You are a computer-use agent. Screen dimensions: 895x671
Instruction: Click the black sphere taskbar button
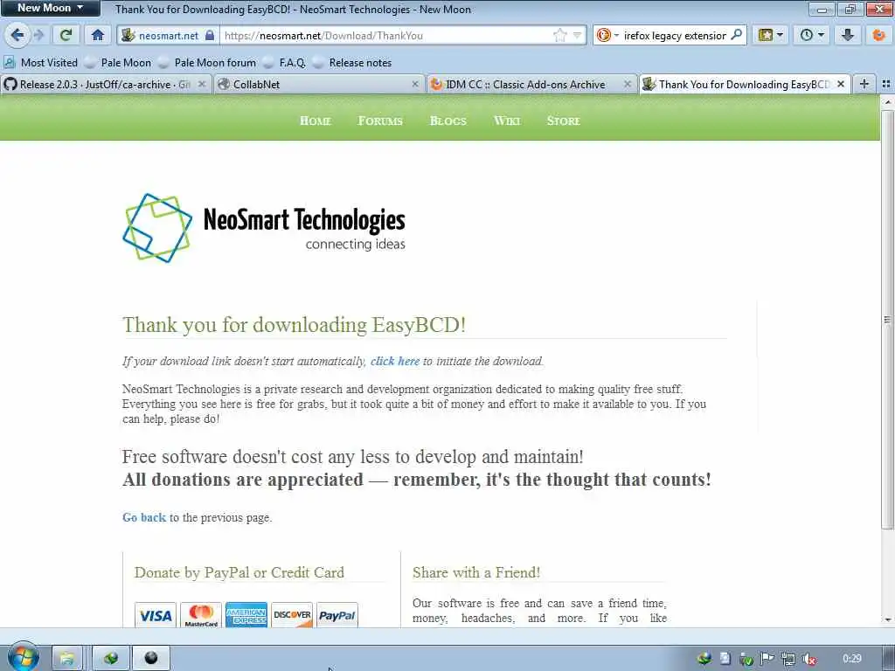pos(151,659)
